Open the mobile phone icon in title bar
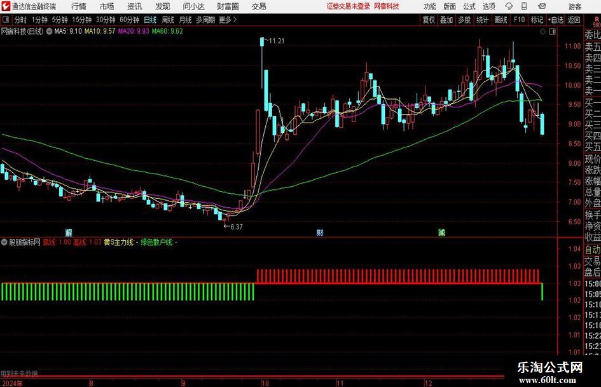Viewport: 601px width, 387px height. click(x=524, y=6)
